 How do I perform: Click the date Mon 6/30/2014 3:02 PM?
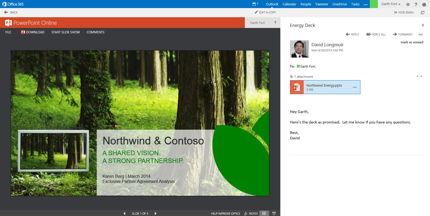pyautogui.click(x=327, y=50)
